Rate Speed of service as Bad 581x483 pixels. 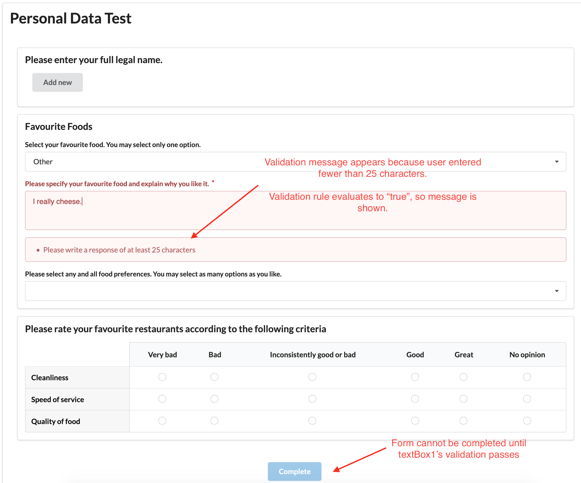tap(214, 399)
